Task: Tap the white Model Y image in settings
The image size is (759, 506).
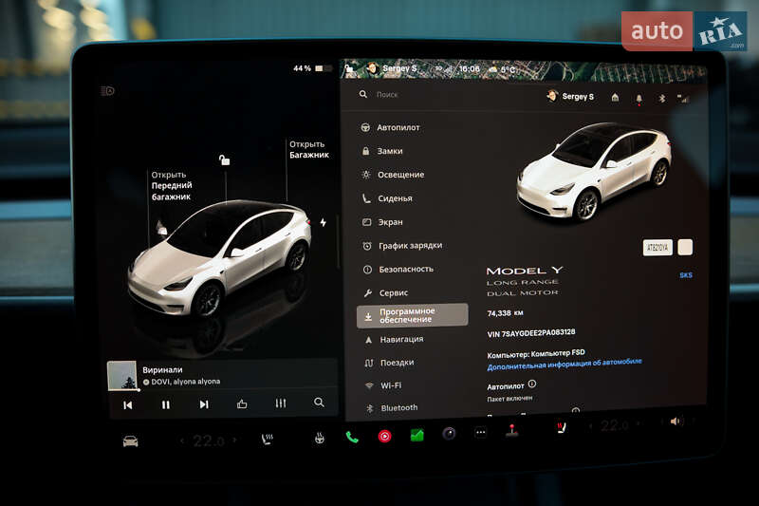Action: pos(595,171)
